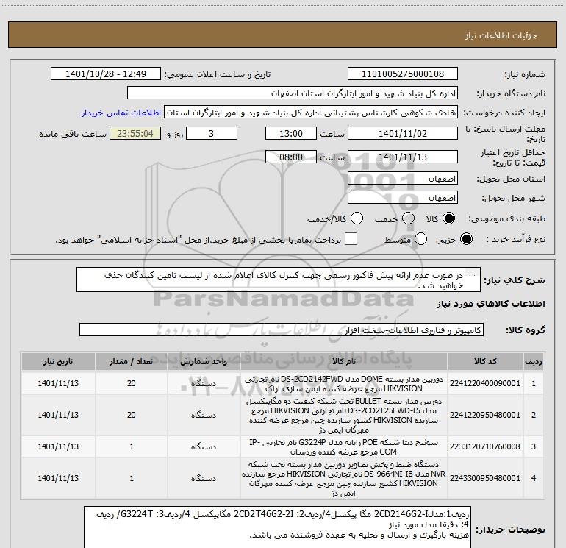Click the ردیف column header
Screen dimensions: 566x548
[x=534, y=362]
